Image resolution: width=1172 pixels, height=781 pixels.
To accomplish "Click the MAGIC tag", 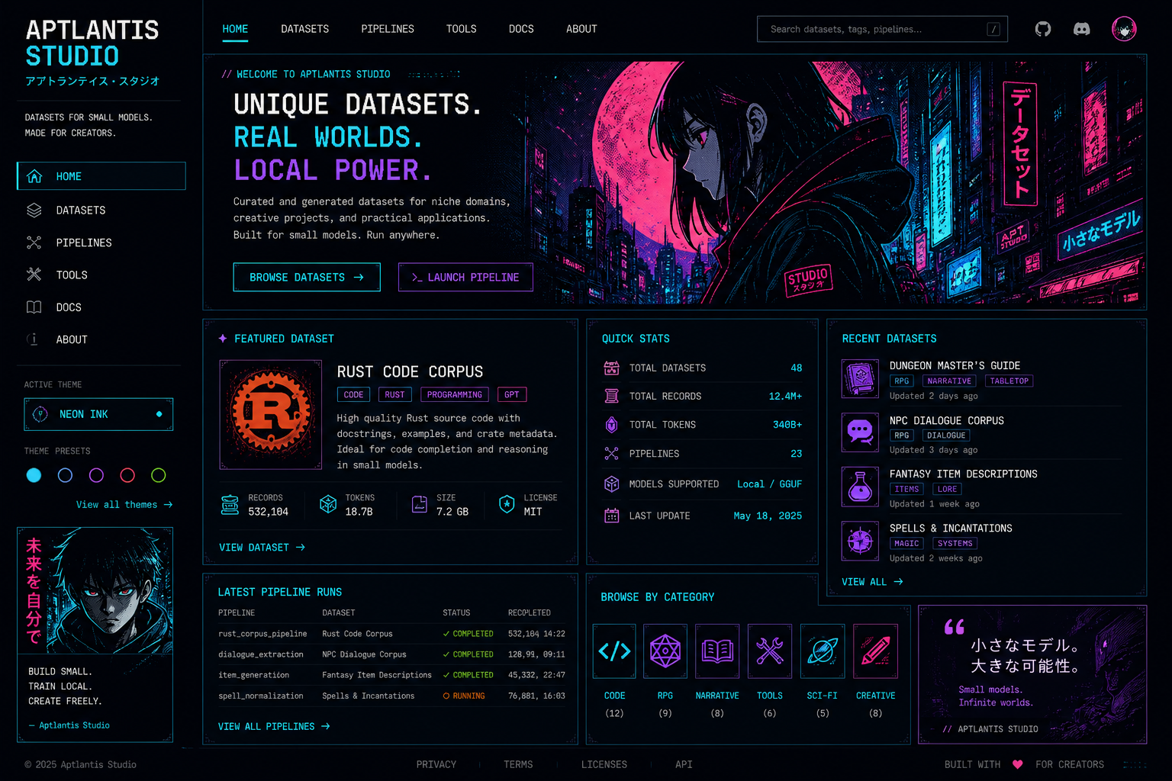I will pyautogui.click(x=906, y=543).
